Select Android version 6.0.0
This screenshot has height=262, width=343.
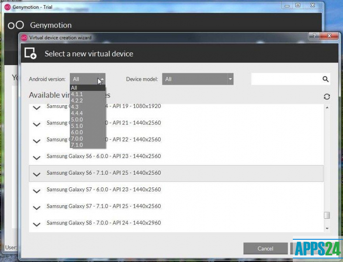point(88,132)
